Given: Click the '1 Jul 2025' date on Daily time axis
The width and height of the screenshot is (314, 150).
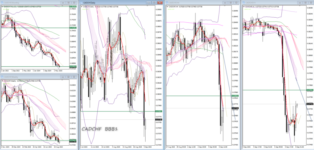Looking at the screenshot, I should click(84, 147).
